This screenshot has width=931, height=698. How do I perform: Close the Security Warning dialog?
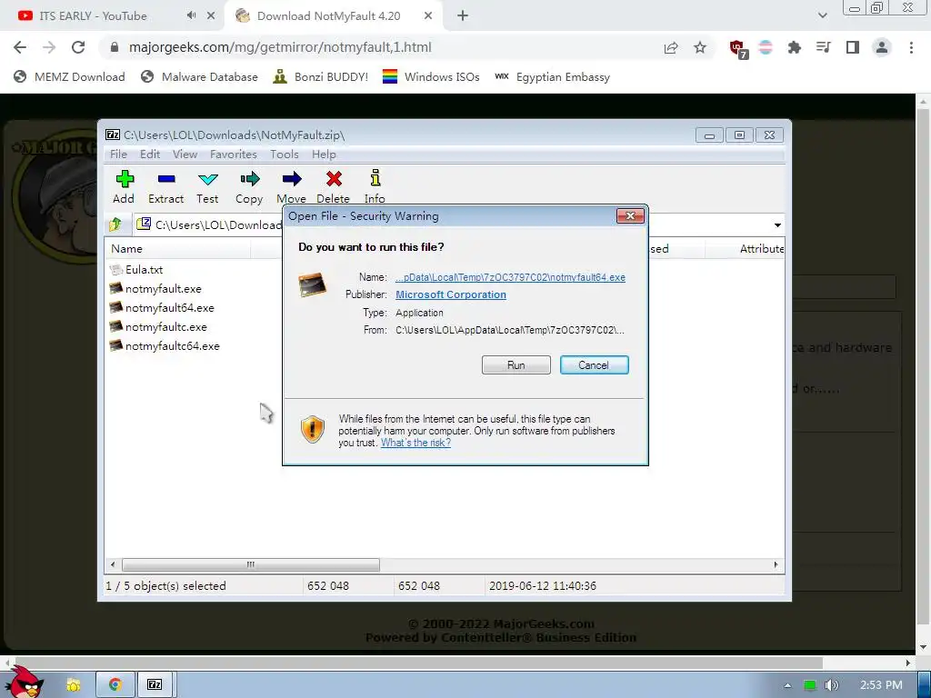coord(631,216)
